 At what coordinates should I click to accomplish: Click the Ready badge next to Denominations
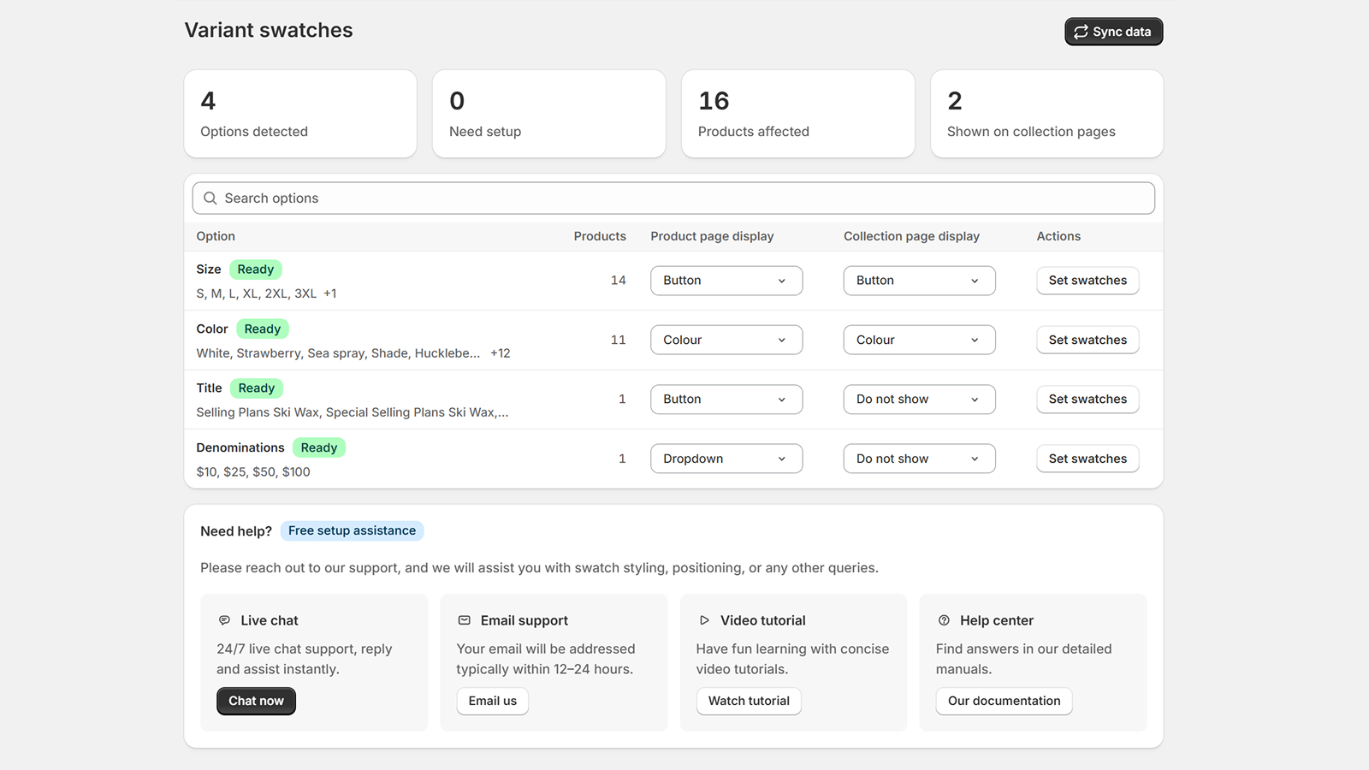319,447
